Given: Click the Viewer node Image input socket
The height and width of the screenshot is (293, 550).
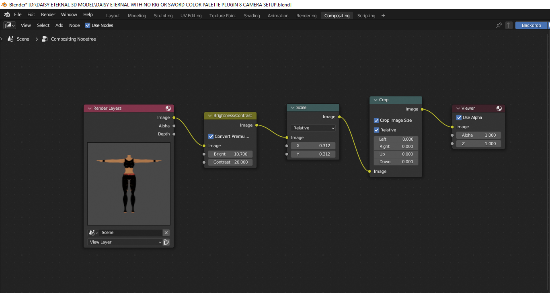Looking at the screenshot, I should point(452,127).
